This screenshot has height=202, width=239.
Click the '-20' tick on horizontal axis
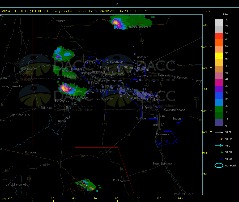[10, 198]
